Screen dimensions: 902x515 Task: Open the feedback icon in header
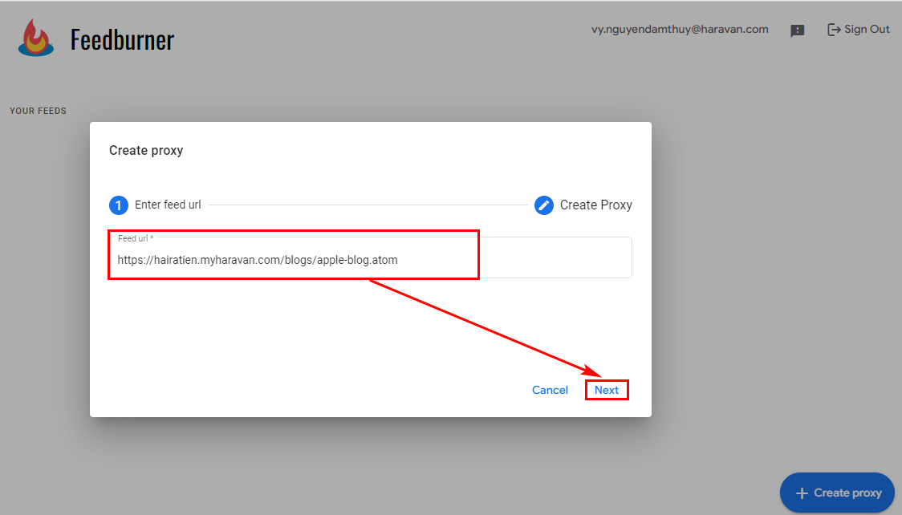(798, 30)
